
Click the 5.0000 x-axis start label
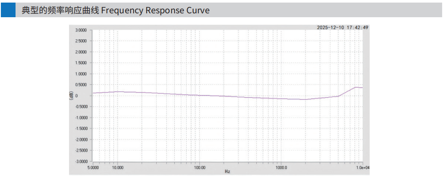[x=93, y=167]
